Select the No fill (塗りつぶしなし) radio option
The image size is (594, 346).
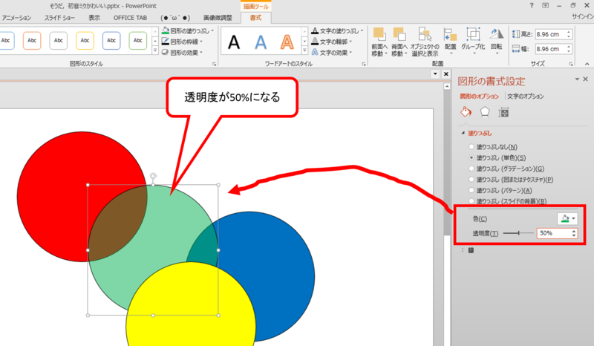coord(471,147)
